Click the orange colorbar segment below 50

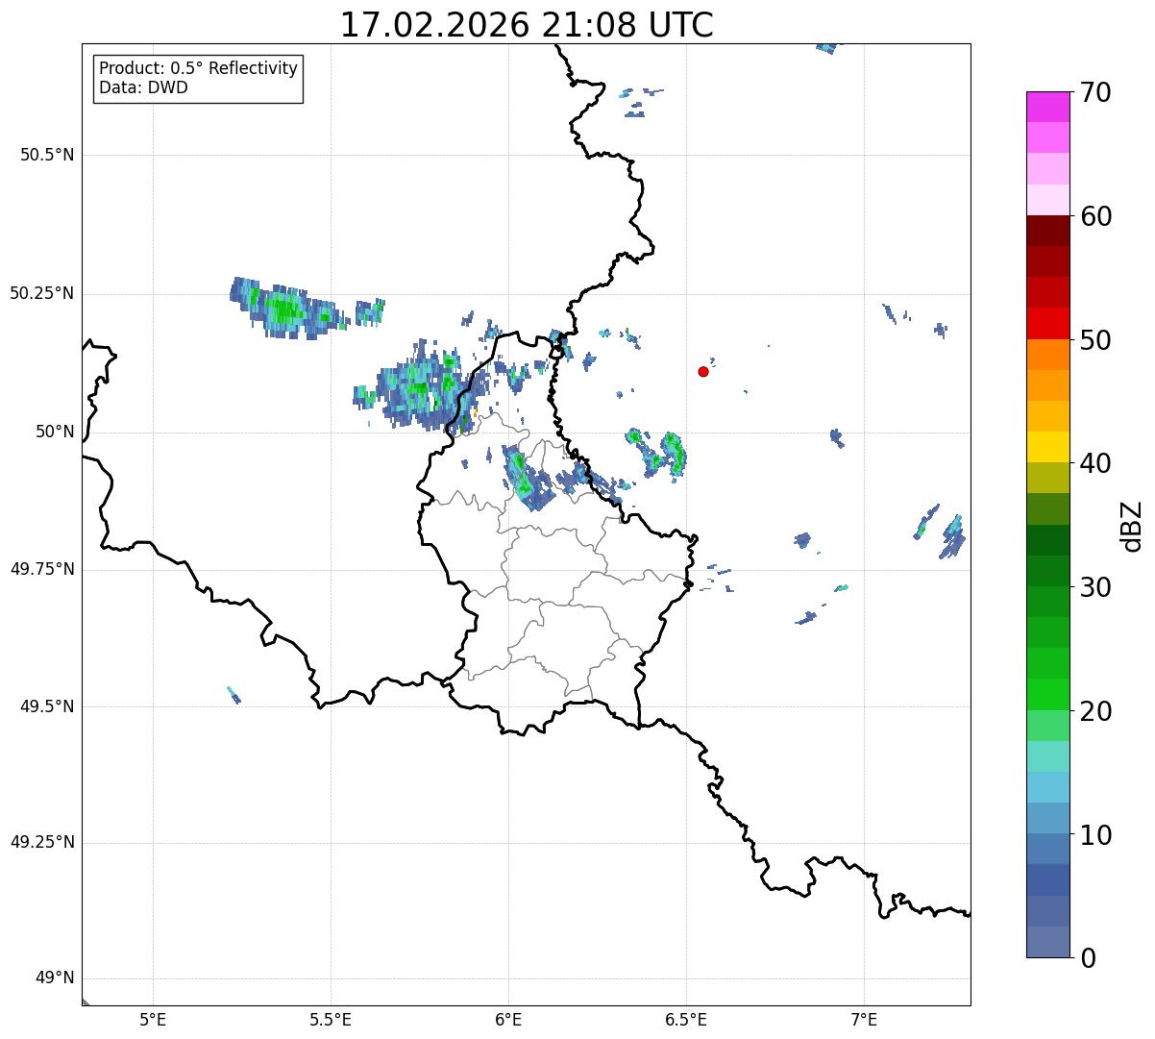1047,355
